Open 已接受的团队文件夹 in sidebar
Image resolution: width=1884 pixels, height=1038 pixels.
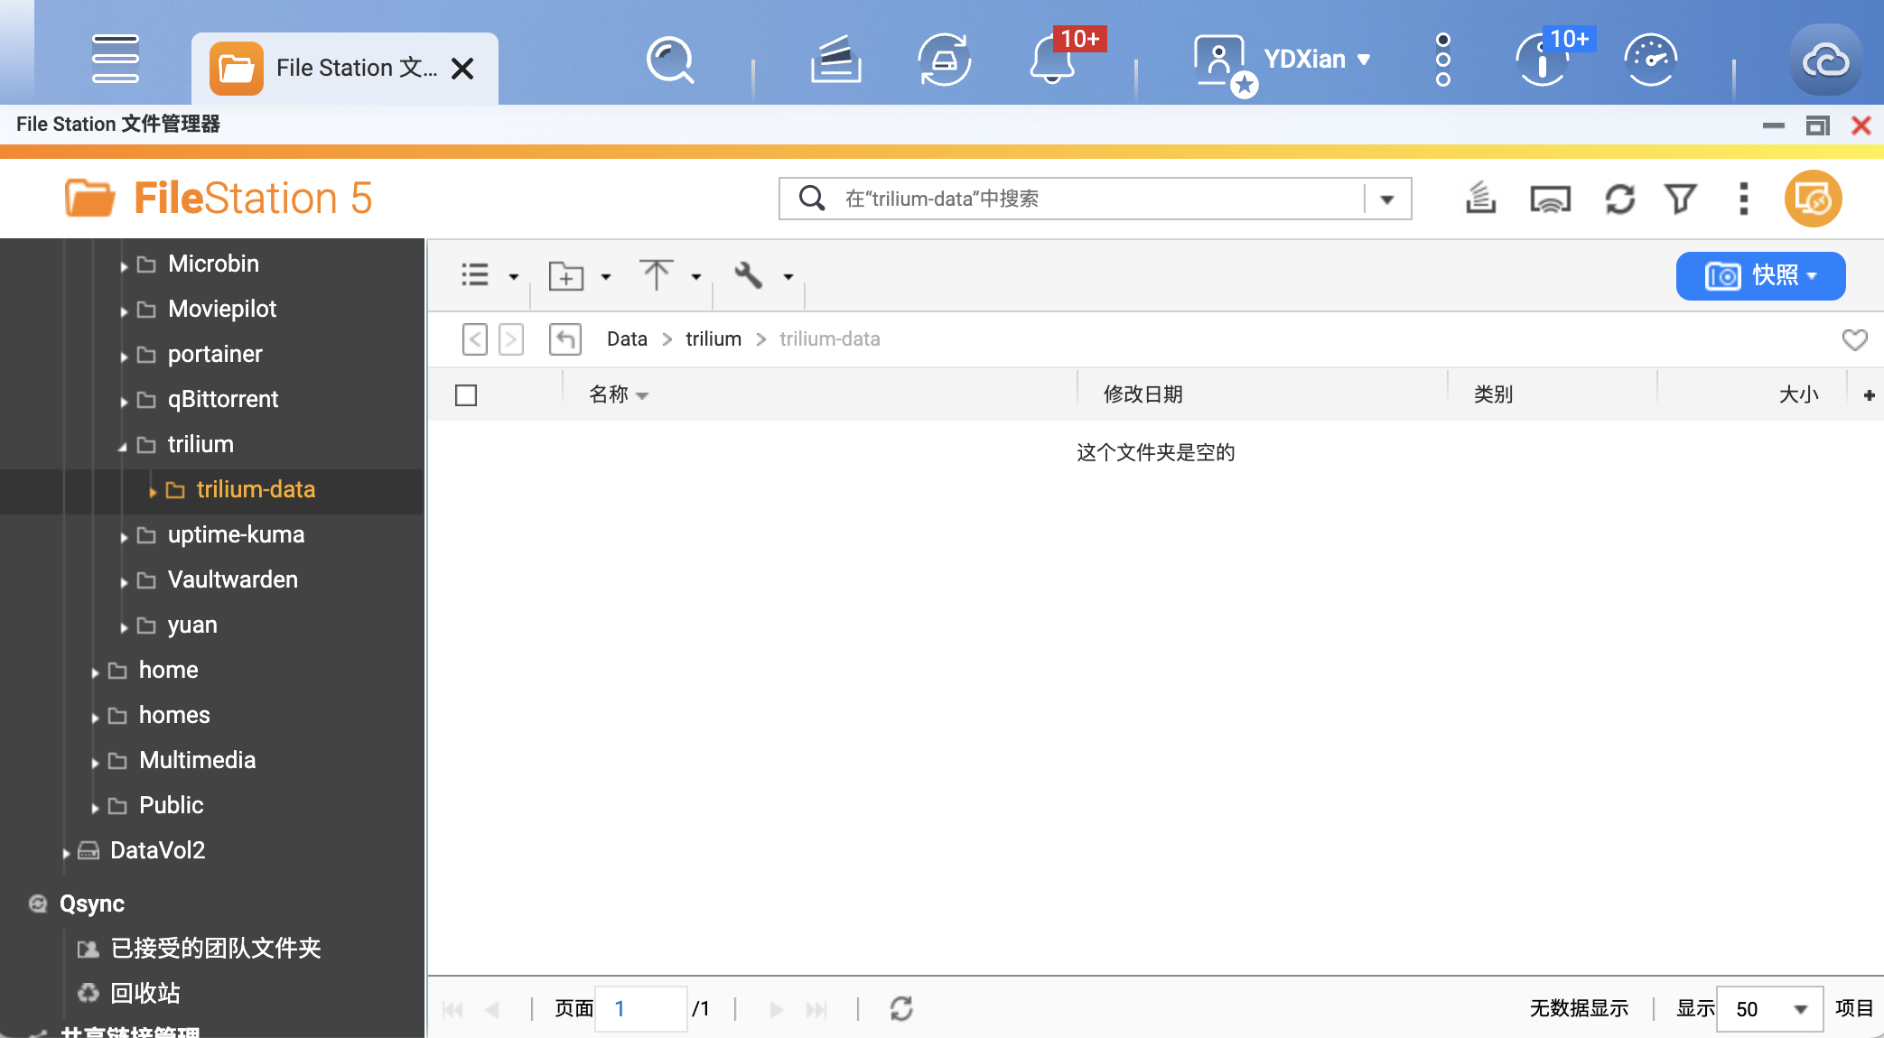coord(215,948)
